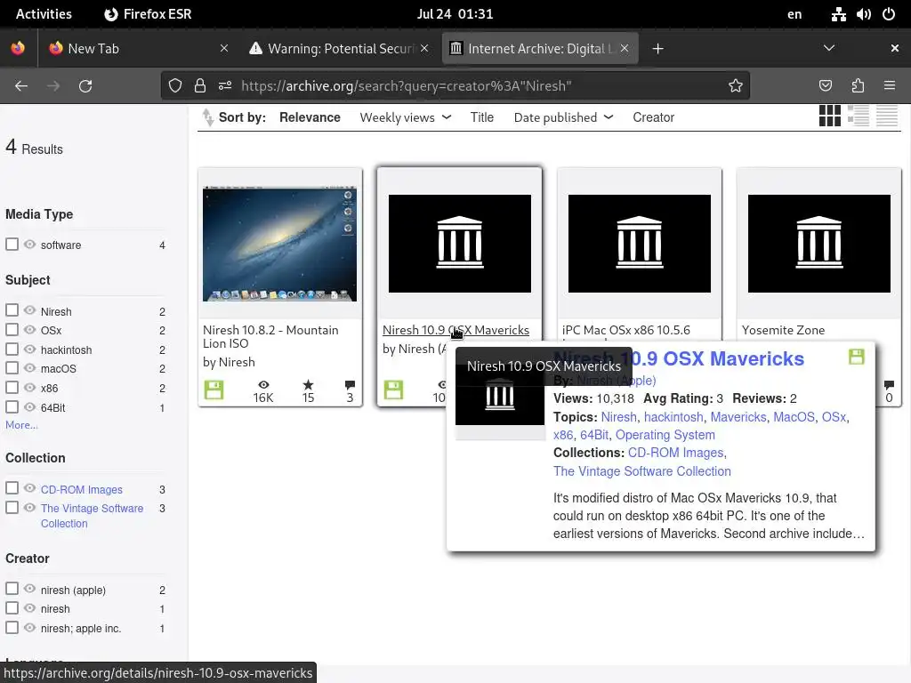911x683 pixels.
Task: Check the macOS subject filter
Action: [12, 367]
